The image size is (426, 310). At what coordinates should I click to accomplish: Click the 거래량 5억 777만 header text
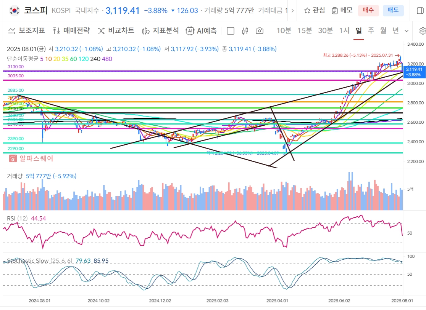[229, 11]
